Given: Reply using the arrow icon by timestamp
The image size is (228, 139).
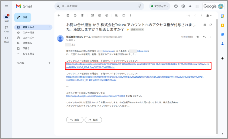Looking at the screenshot, I should tap(204, 37).
